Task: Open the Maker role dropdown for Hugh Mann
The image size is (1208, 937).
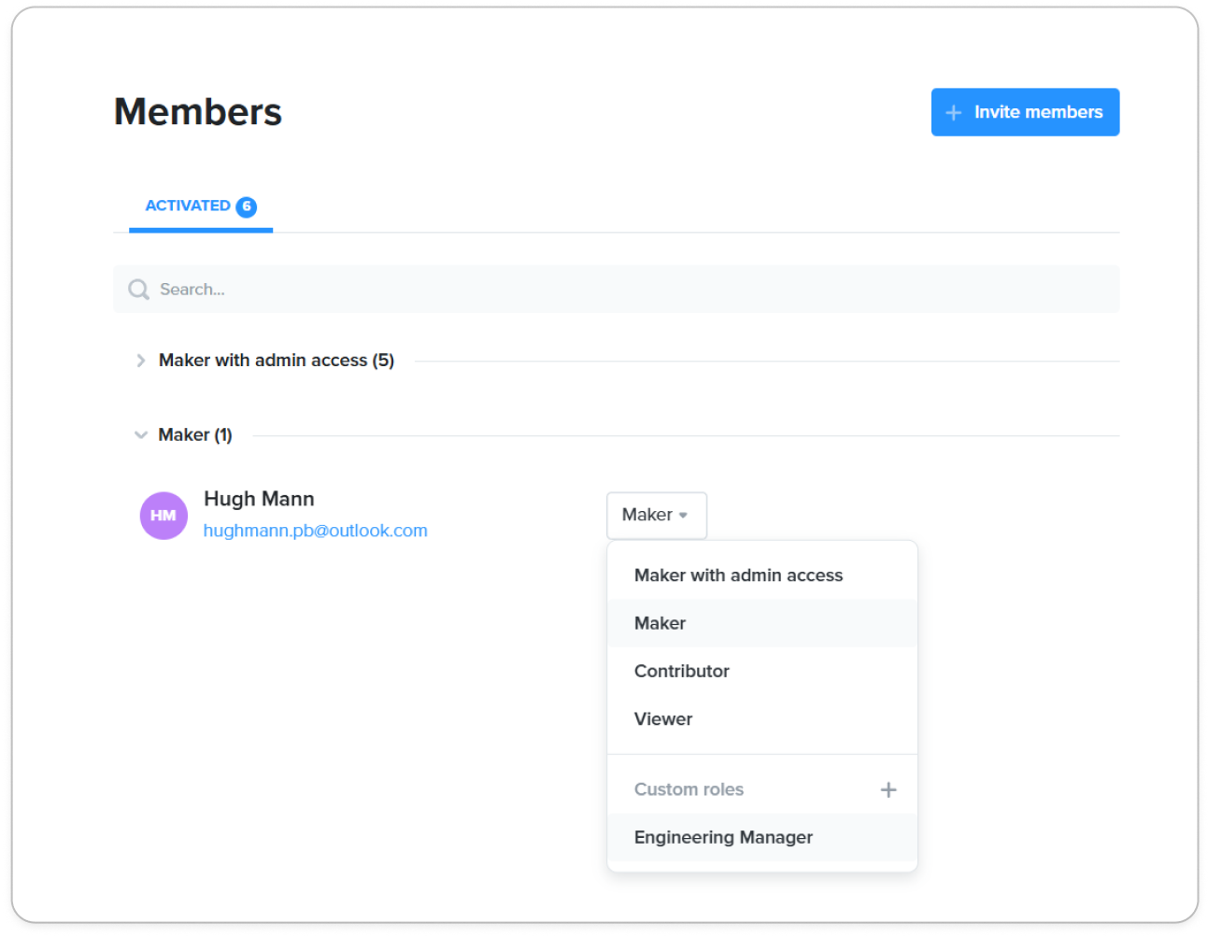Action: tap(656, 516)
